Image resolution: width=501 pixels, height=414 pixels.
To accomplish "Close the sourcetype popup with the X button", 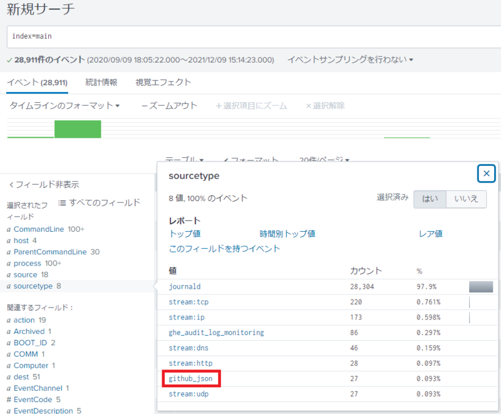I will [x=487, y=173].
